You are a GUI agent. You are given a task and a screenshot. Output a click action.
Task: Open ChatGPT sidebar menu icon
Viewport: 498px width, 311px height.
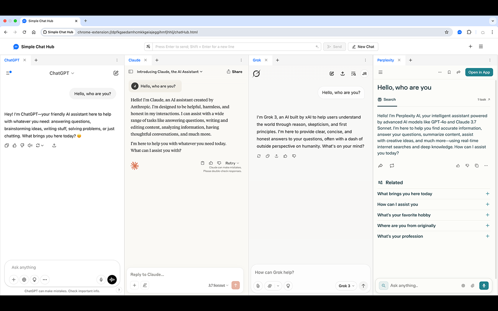point(9,73)
